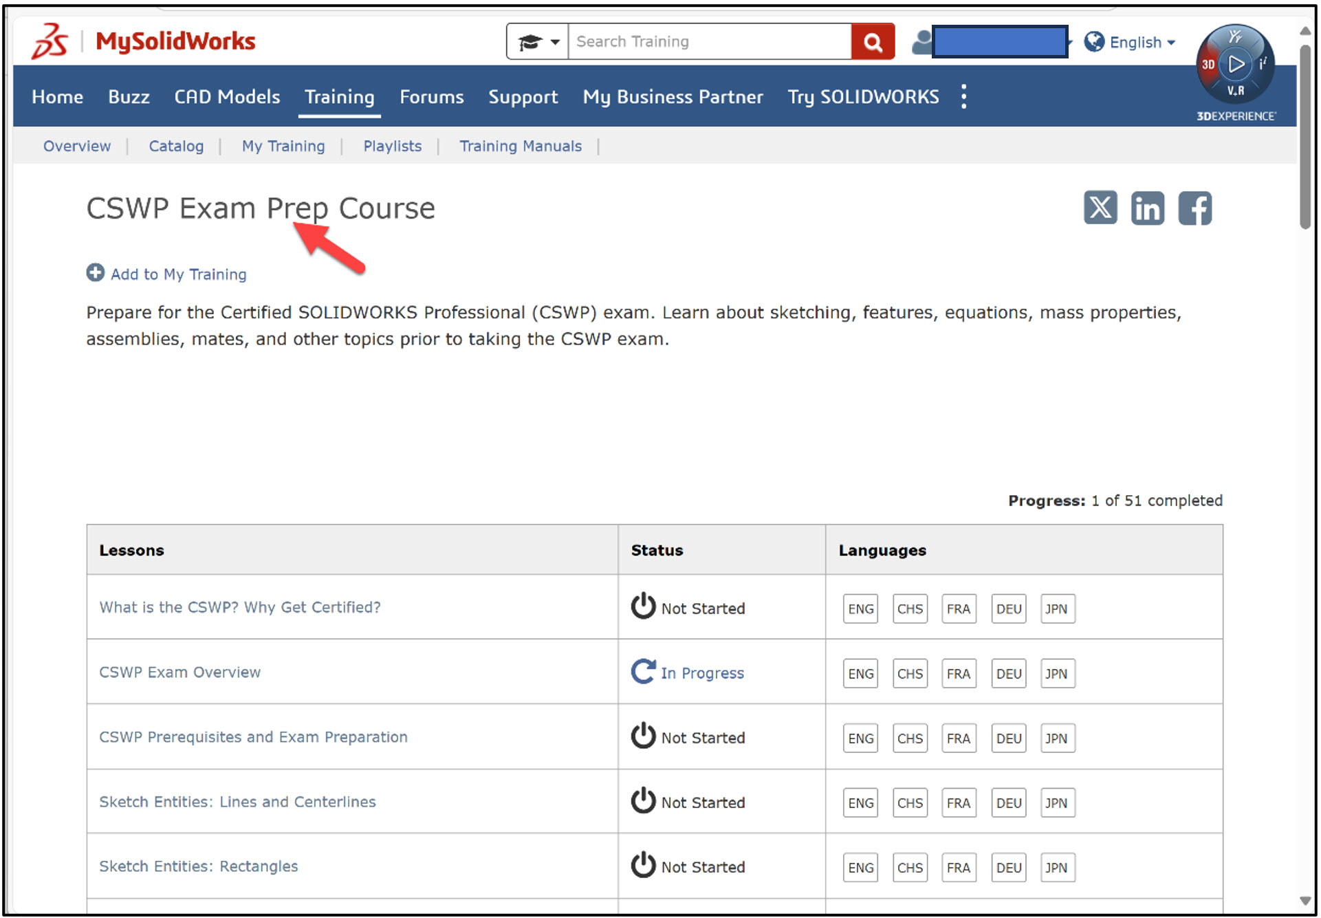Click the plus icon beside Add to My Training
The width and height of the screenshot is (1321, 918).
click(95, 272)
